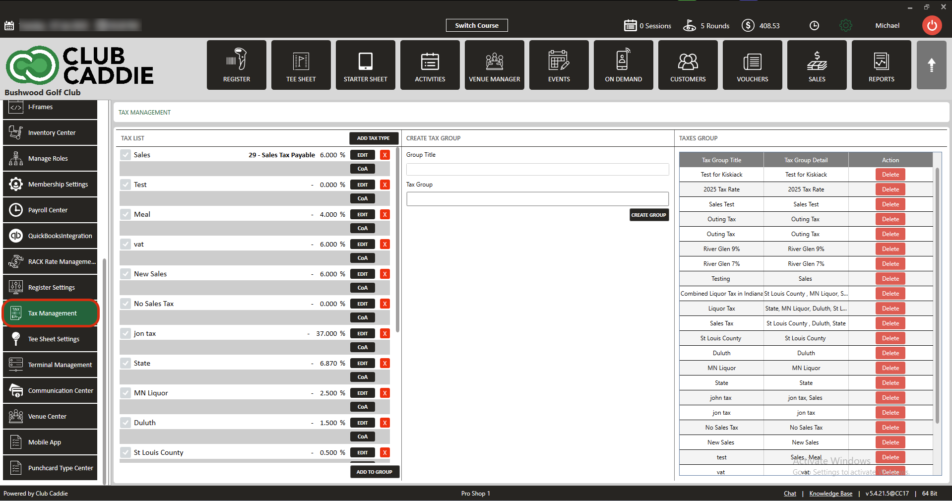Viewport: 952px width, 501px height.
Task: Click the up arrow collapse toolbar button
Action: (x=931, y=65)
